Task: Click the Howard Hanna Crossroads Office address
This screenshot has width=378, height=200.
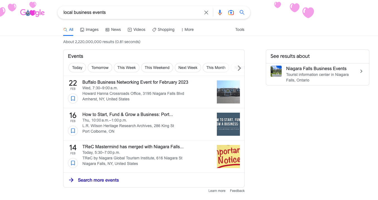Action: click(133, 94)
